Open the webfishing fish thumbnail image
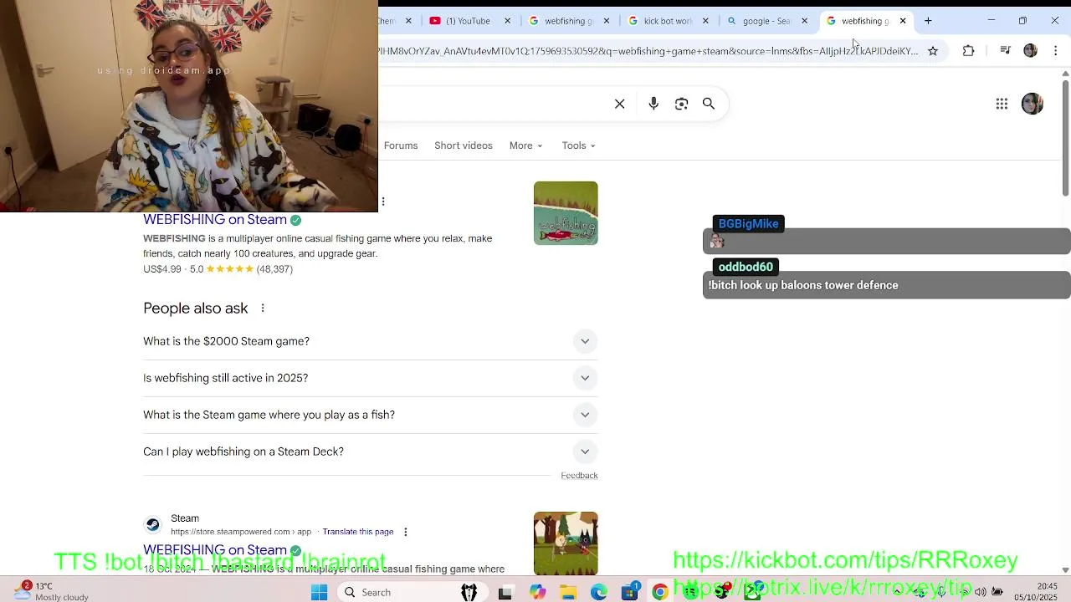The height and width of the screenshot is (602, 1071). 566,213
